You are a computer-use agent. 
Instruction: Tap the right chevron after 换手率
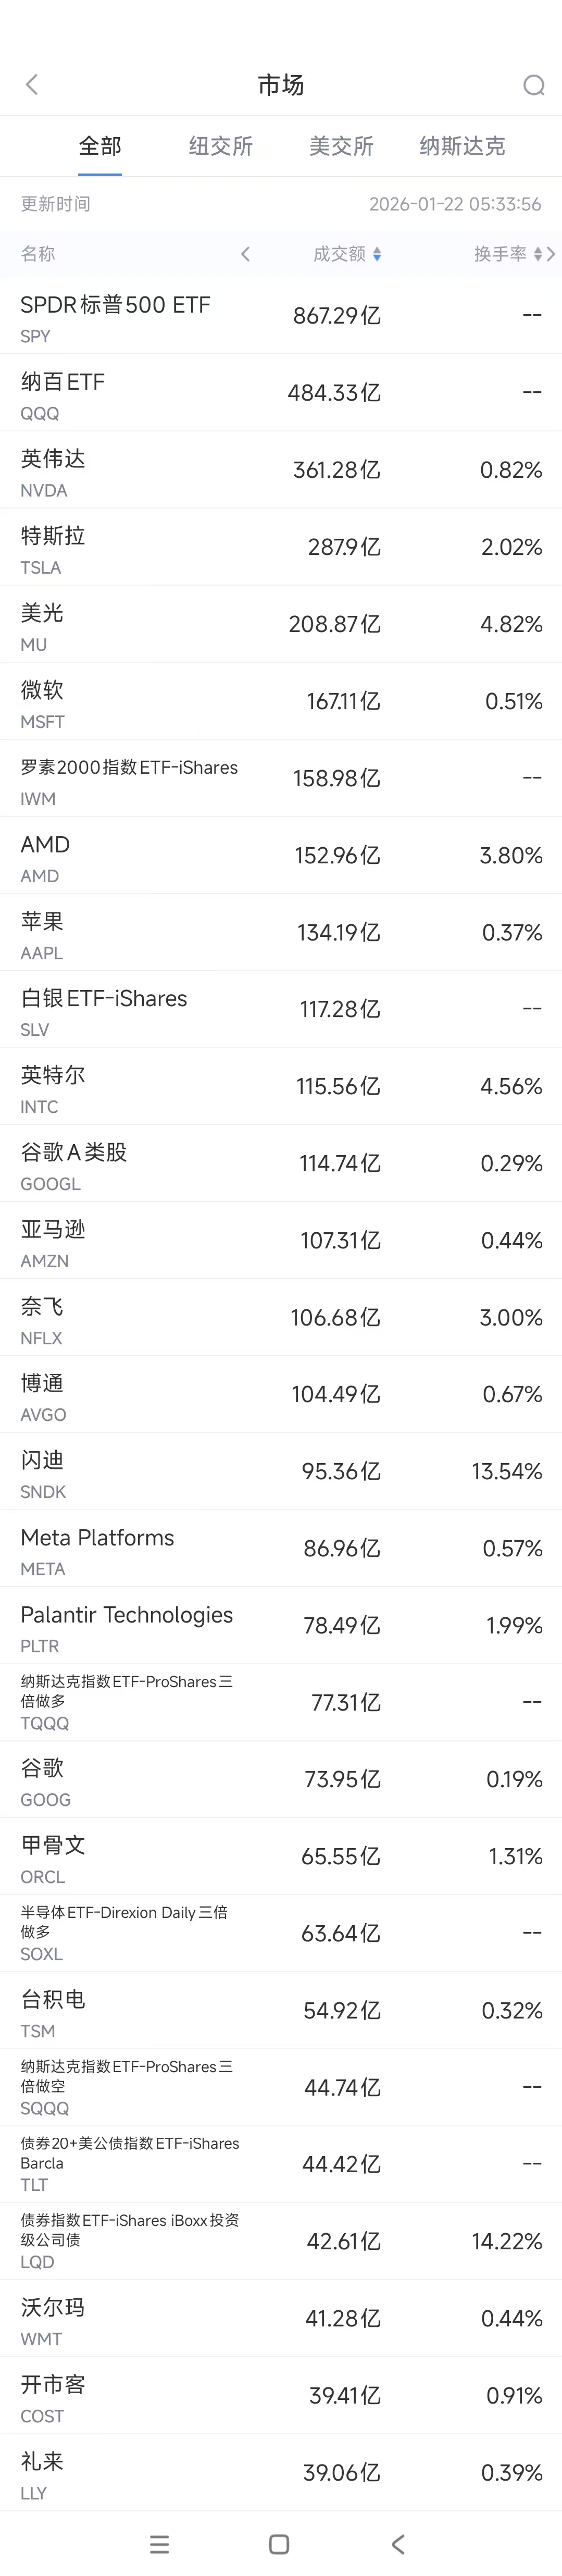coord(551,255)
